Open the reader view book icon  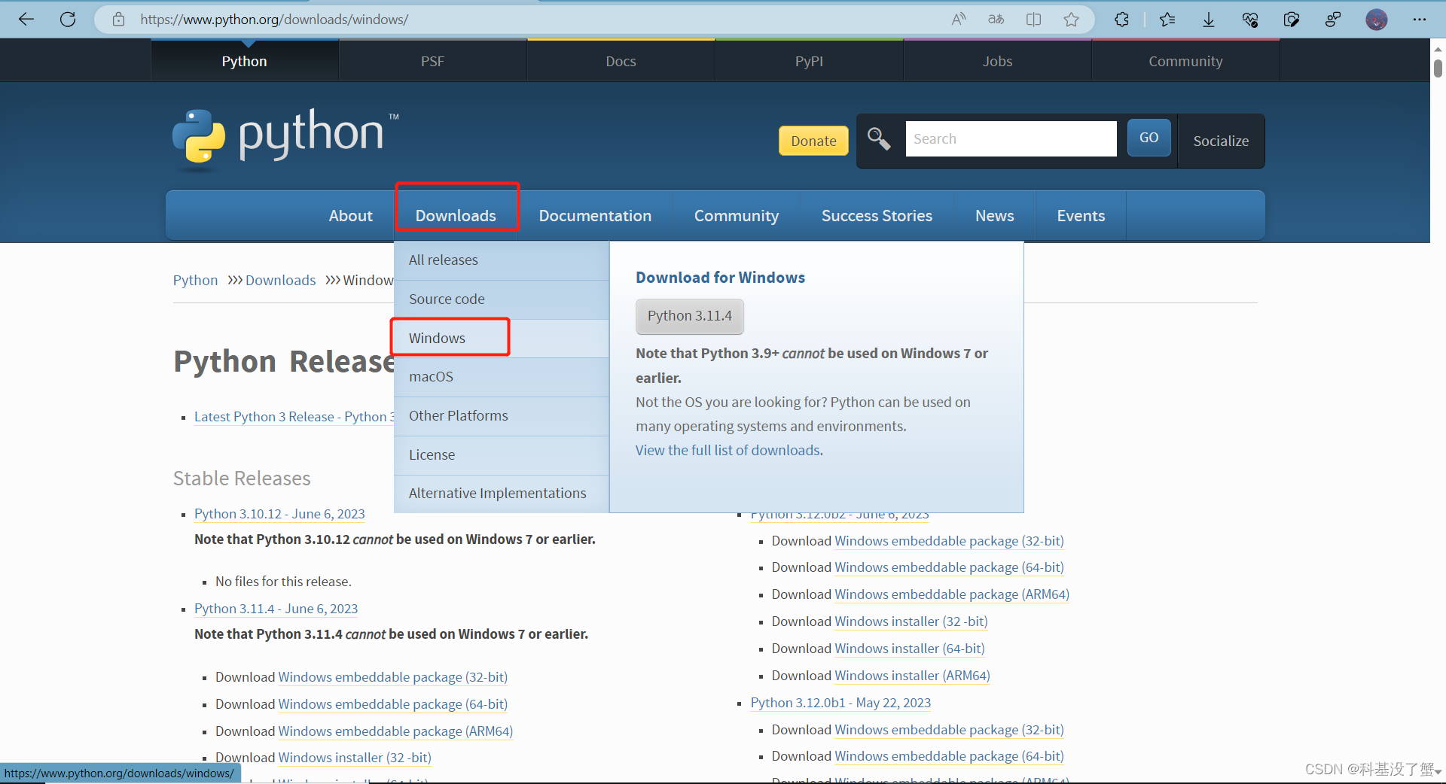(x=1034, y=20)
